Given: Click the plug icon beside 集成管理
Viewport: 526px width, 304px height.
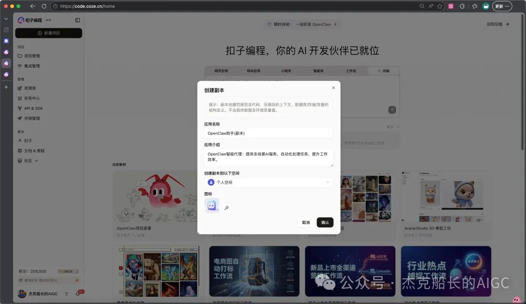Looking at the screenshot, I should [20, 66].
